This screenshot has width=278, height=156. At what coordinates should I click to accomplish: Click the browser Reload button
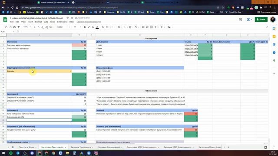12,8
